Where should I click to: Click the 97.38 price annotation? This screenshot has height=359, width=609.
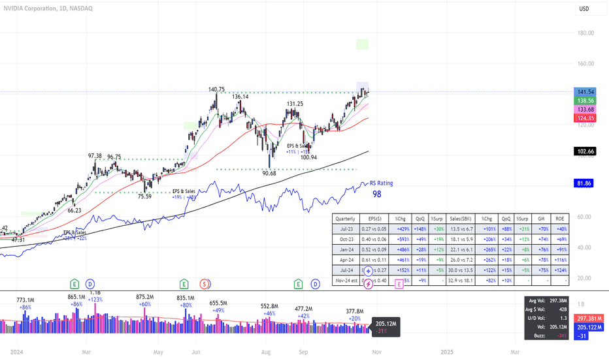(x=95, y=155)
